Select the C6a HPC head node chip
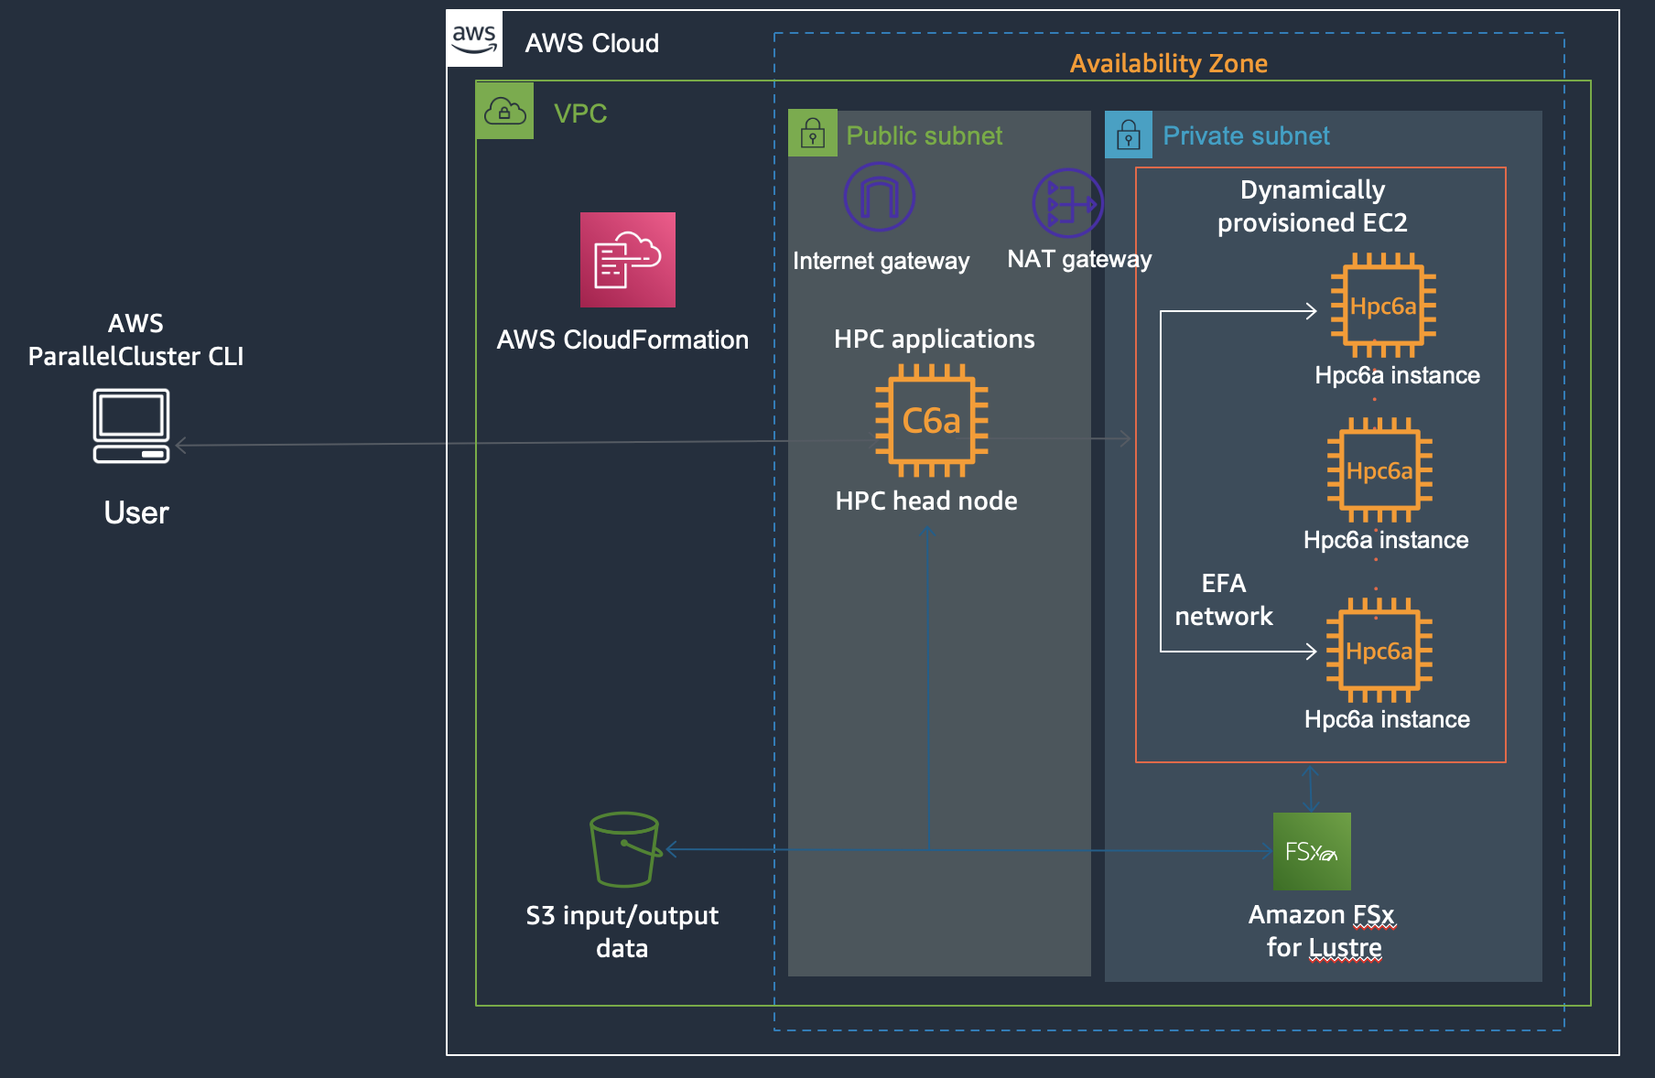The width and height of the screenshot is (1655, 1078). tap(932, 421)
